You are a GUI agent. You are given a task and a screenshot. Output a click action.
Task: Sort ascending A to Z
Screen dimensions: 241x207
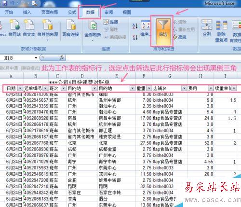click(135, 26)
